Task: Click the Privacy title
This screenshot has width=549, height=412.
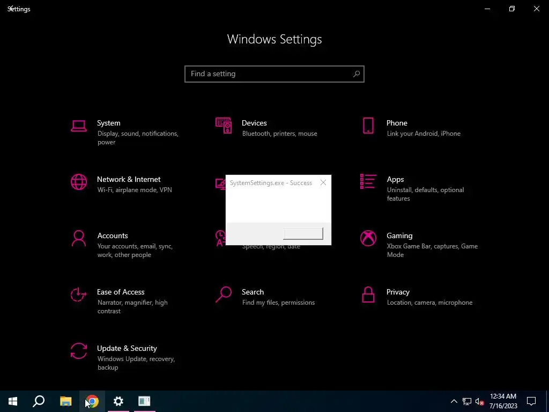Action: point(398,292)
